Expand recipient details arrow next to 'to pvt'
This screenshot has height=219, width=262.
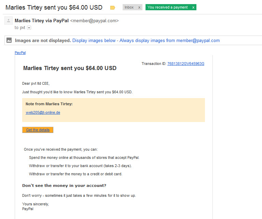(29, 28)
